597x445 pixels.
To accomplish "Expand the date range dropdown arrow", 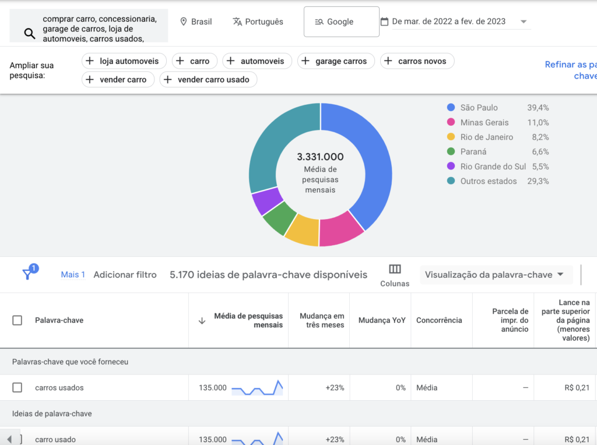I will tap(524, 22).
